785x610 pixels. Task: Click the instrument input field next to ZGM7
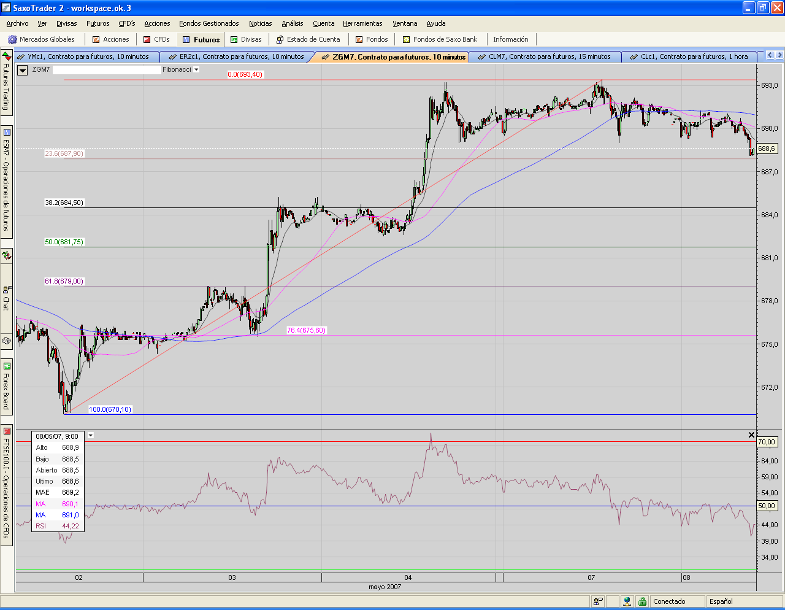tap(107, 70)
